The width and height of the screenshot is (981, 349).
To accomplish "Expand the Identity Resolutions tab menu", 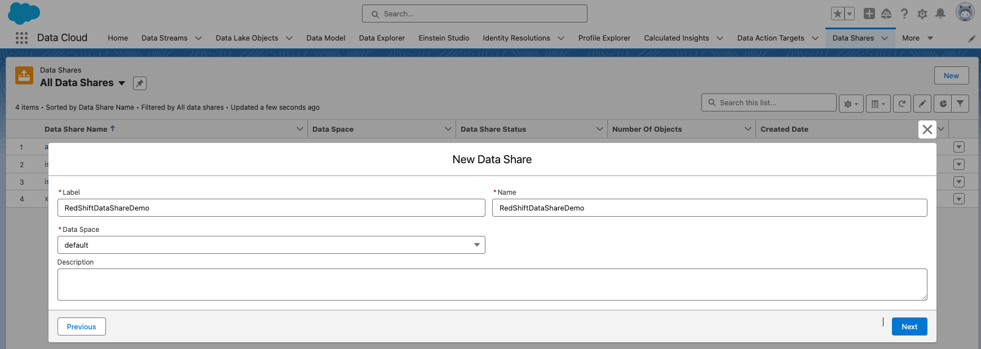I will [x=561, y=38].
